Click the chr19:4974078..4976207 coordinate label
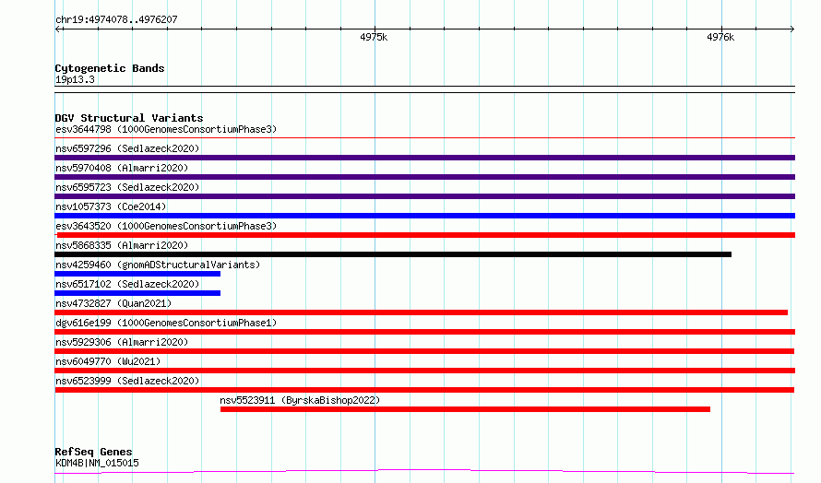Image resolution: width=821 pixels, height=483 pixels. pos(116,19)
